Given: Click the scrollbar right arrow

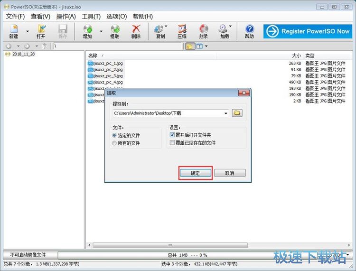Looking at the screenshot, I should click(x=349, y=245).
